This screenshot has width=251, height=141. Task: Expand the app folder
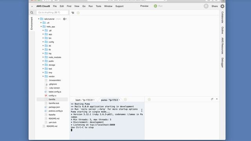tap(43, 34)
